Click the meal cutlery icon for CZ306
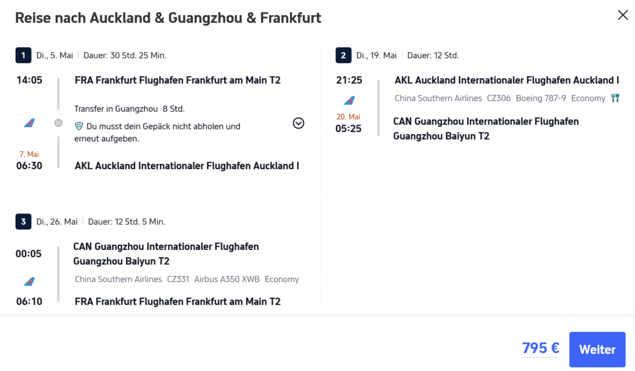635x371 pixels. [x=615, y=98]
